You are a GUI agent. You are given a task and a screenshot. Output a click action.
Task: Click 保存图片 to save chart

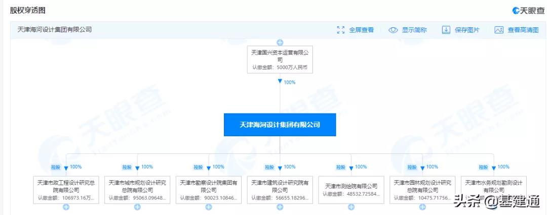click(x=467, y=30)
